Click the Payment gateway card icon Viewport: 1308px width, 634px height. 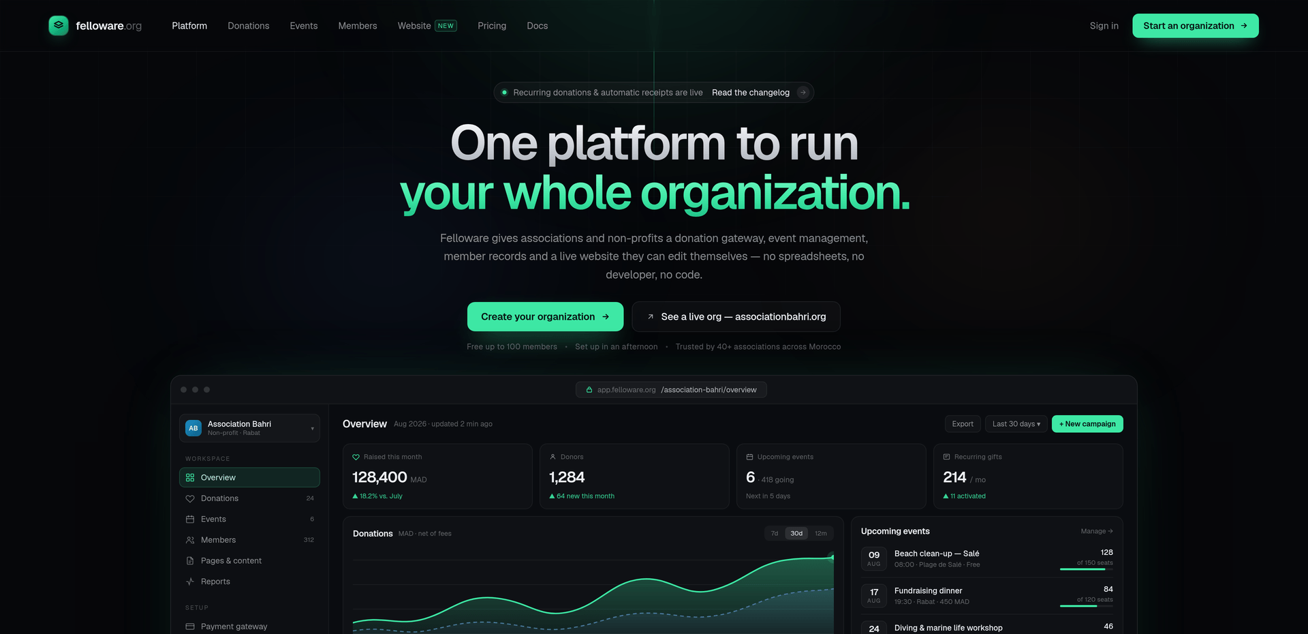190,627
